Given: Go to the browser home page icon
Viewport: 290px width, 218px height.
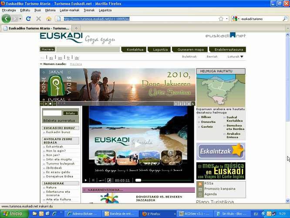Looking at the screenshot, I should (49, 19).
